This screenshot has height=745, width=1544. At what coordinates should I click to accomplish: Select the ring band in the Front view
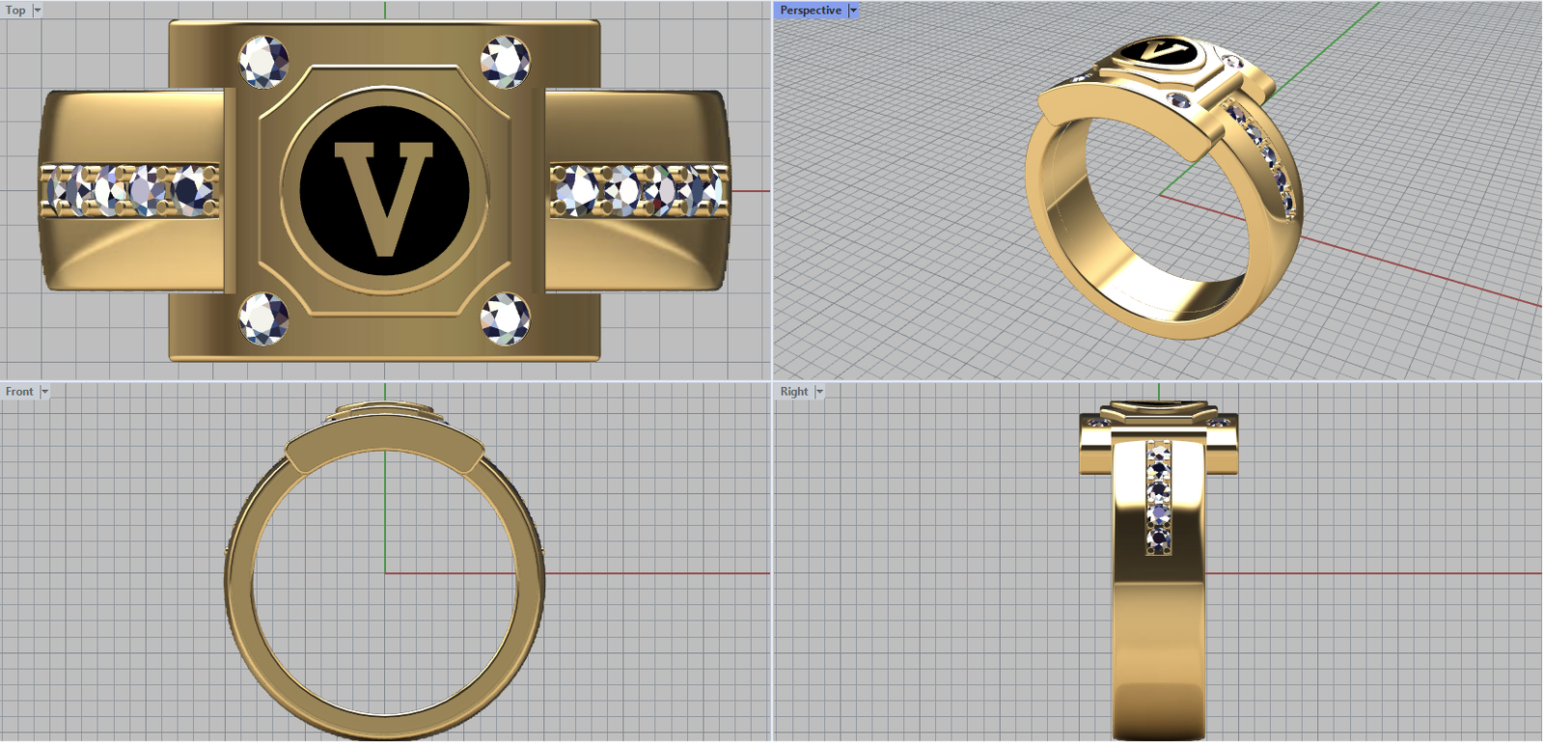coord(239,579)
